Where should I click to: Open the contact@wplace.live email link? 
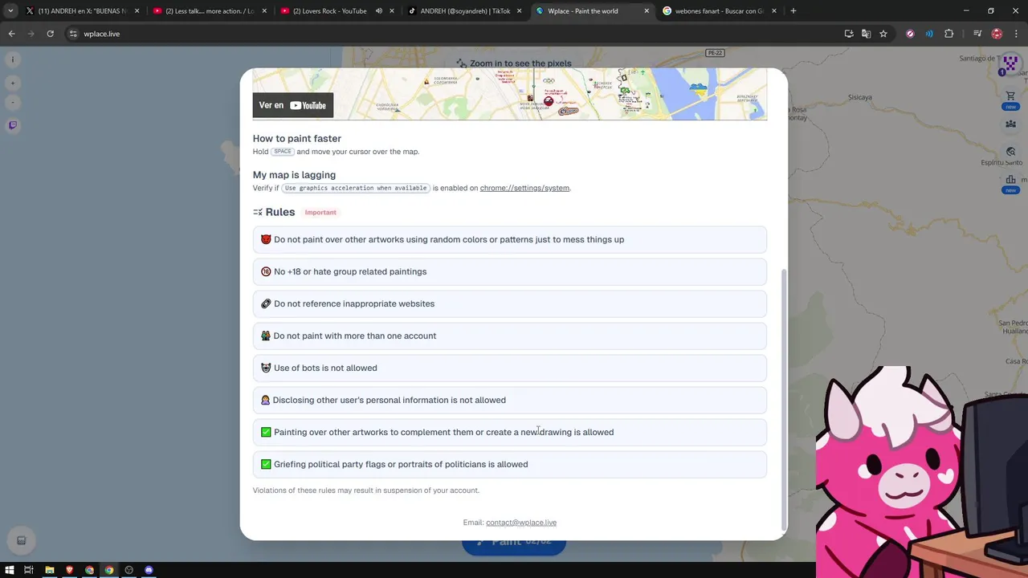pos(521,523)
